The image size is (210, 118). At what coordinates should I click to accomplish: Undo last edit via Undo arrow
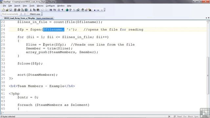pyautogui.click(x=42, y=10)
